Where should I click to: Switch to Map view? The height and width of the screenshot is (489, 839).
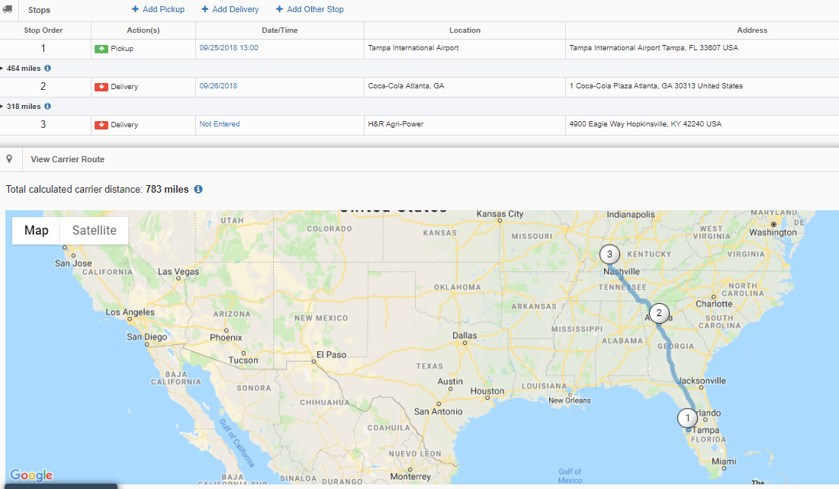(37, 230)
